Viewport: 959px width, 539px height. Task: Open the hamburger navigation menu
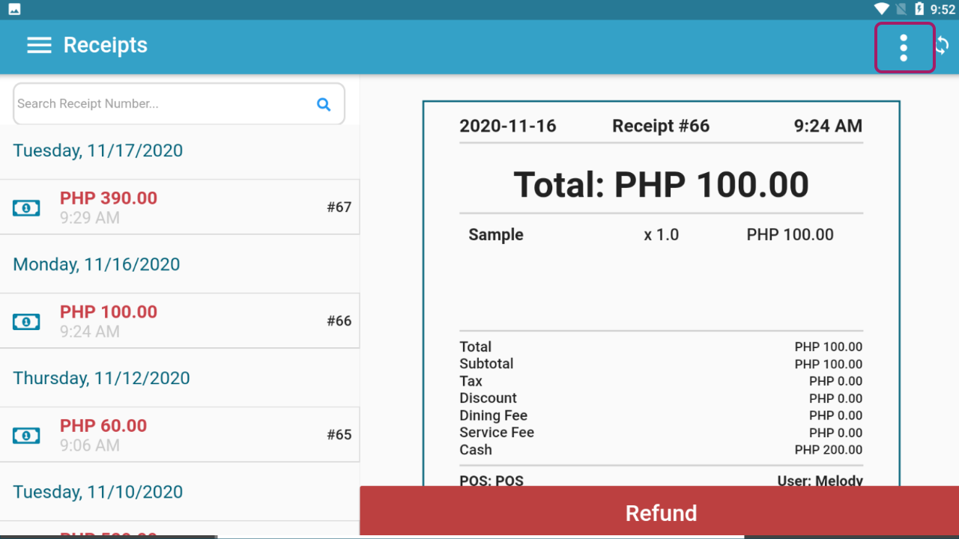click(39, 45)
